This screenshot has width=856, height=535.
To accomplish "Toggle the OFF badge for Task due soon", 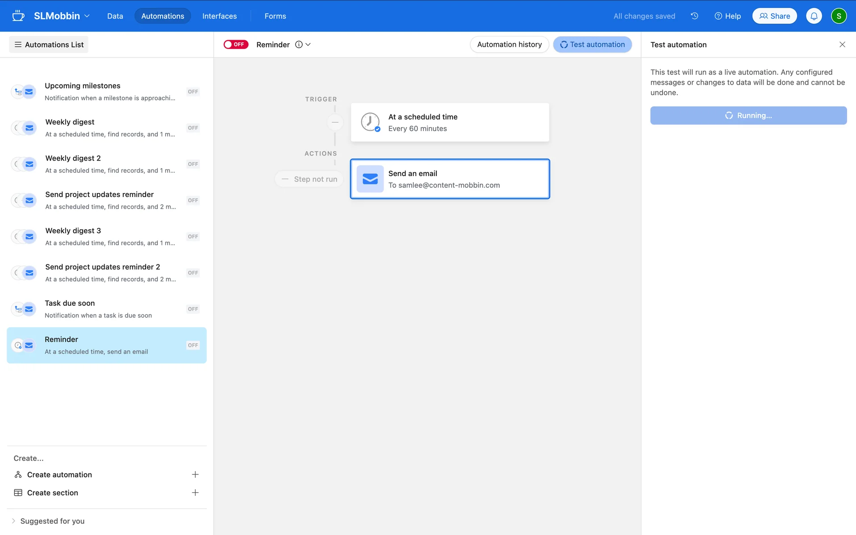I will click(x=193, y=309).
